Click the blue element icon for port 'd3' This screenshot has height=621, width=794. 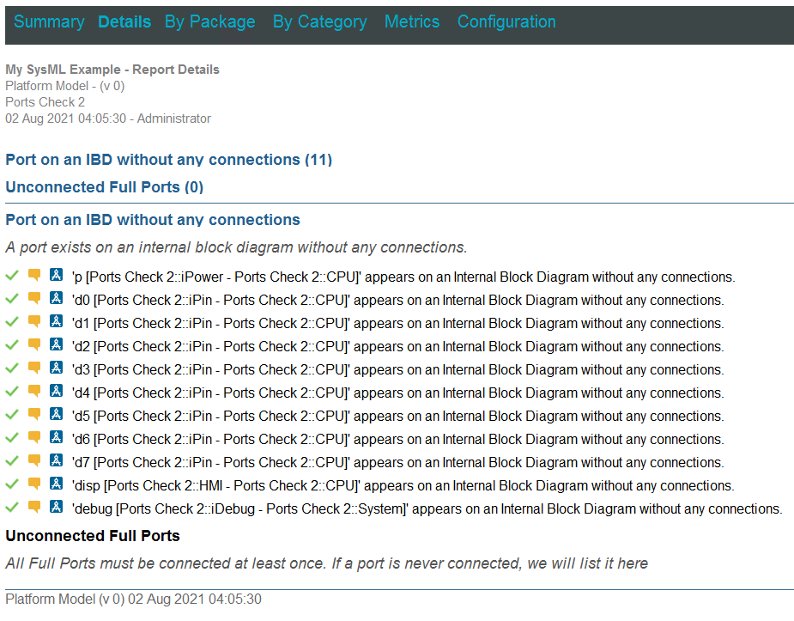coord(55,368)
